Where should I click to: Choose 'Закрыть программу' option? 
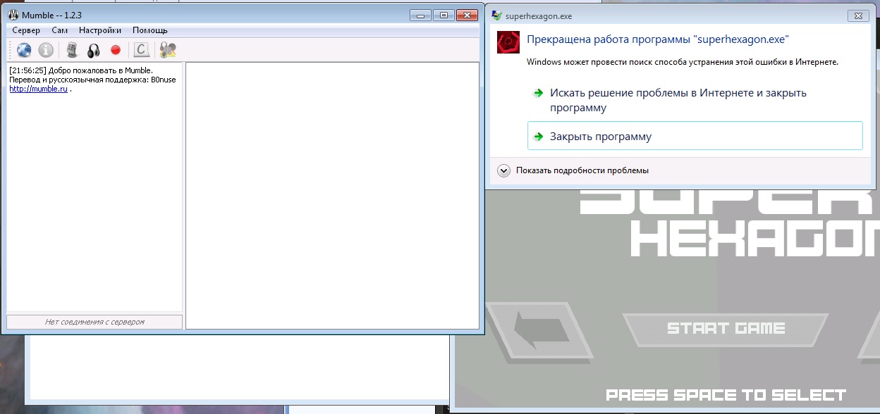(x=600, y=137)
